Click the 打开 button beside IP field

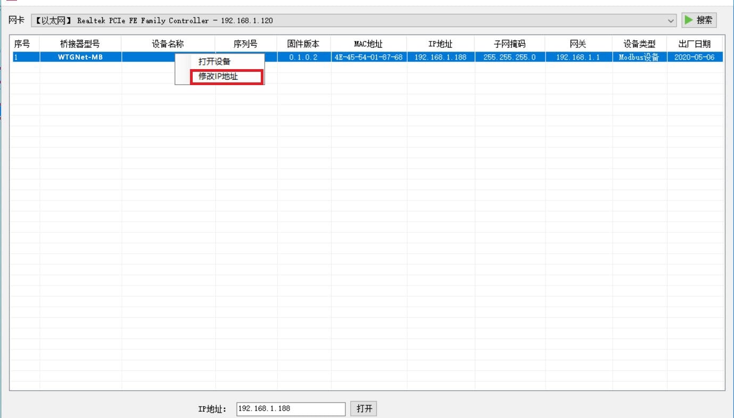[x=364, y=408]
